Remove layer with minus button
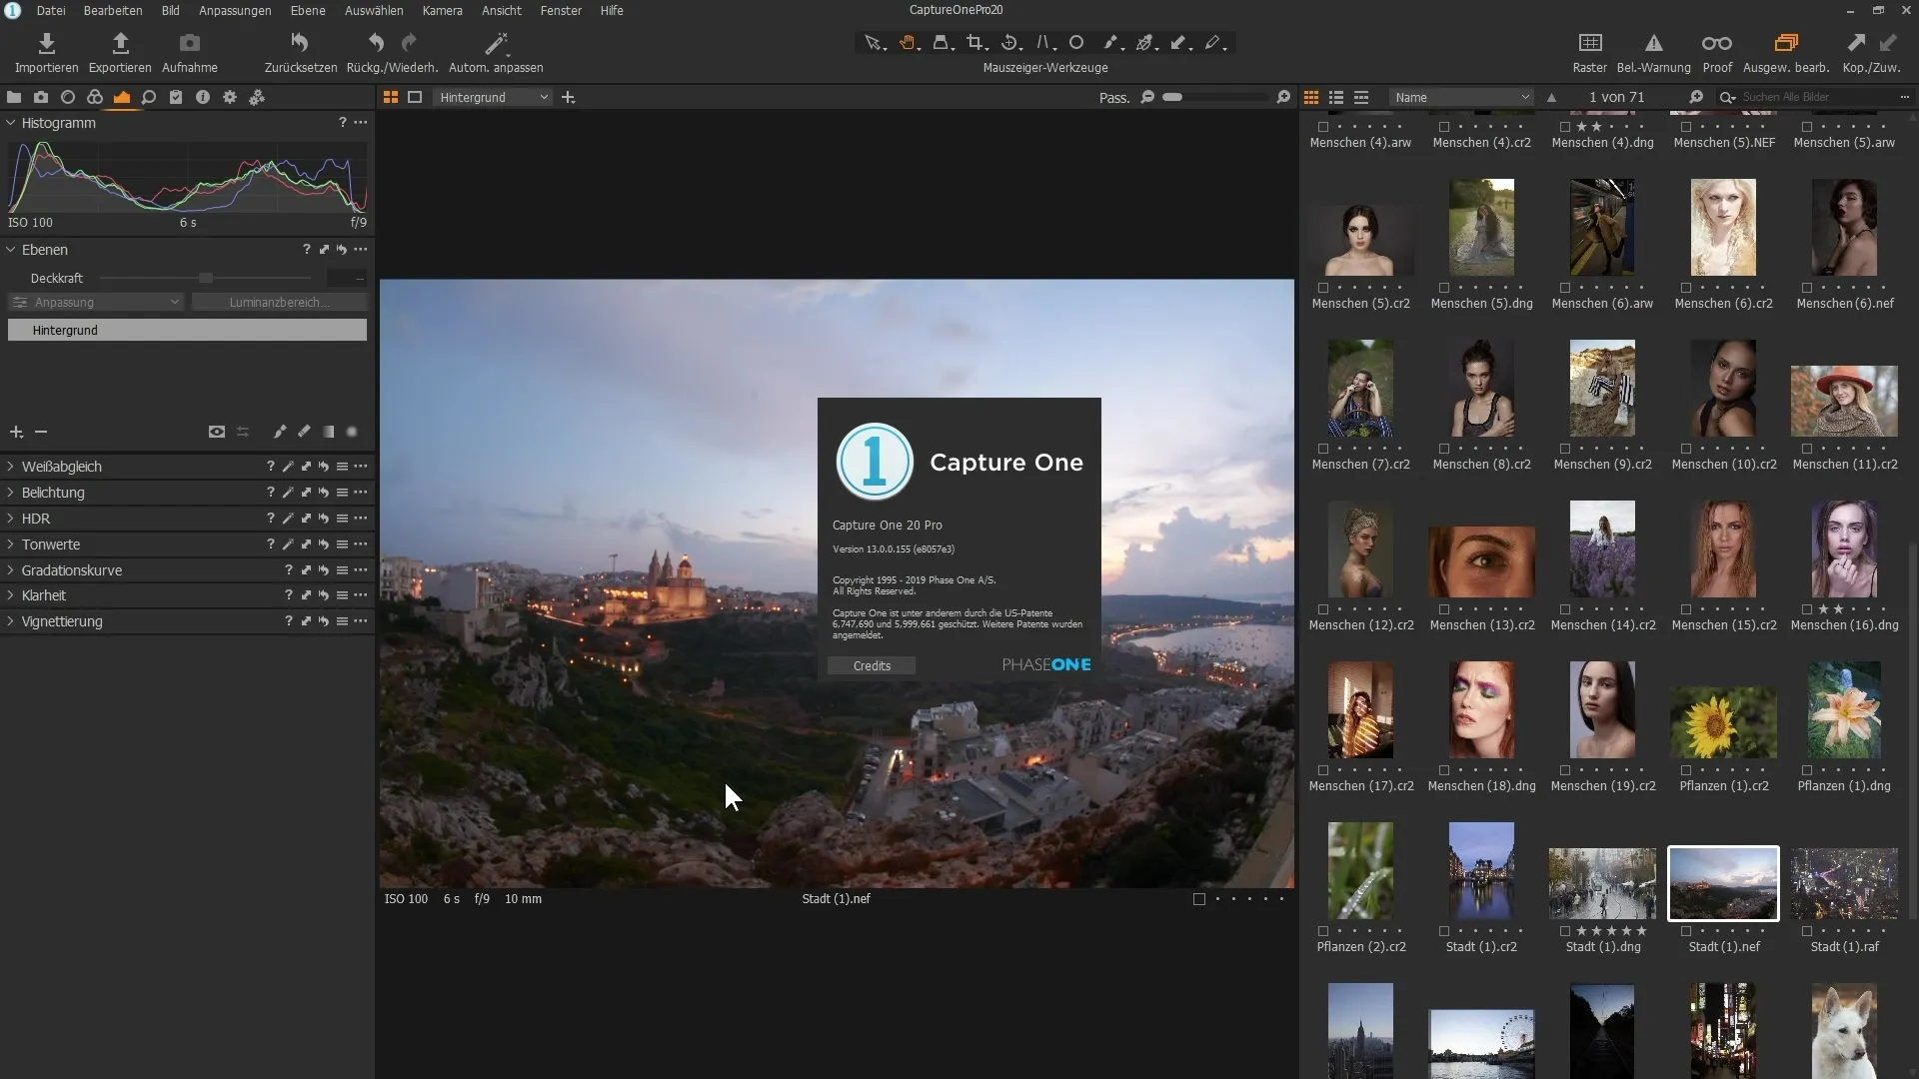This screenshot has width=1919, height=1079. 41,432
